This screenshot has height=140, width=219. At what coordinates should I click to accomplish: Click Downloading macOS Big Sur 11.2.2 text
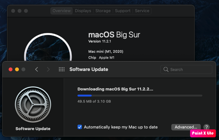coord(115,89)
